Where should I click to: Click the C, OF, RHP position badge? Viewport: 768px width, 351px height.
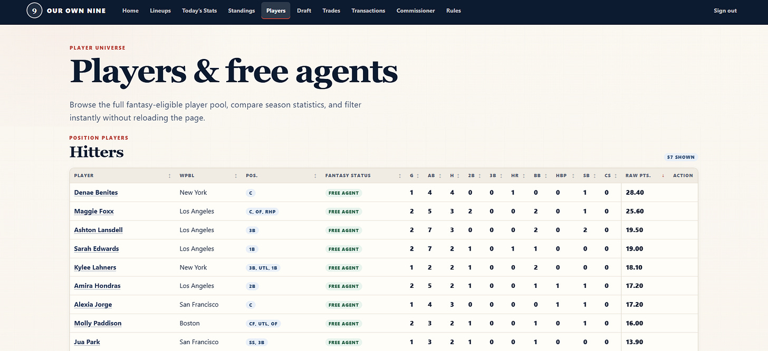262,212
